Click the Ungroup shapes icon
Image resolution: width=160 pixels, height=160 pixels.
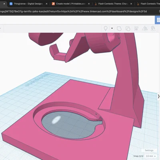coord(128,28)
